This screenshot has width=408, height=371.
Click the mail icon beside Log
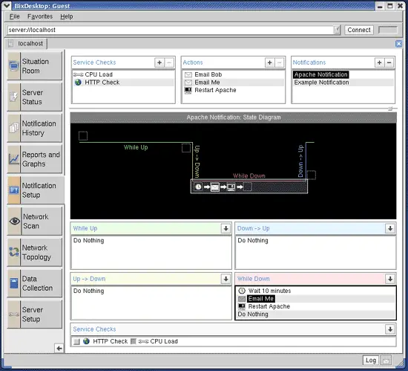(386, 361)
